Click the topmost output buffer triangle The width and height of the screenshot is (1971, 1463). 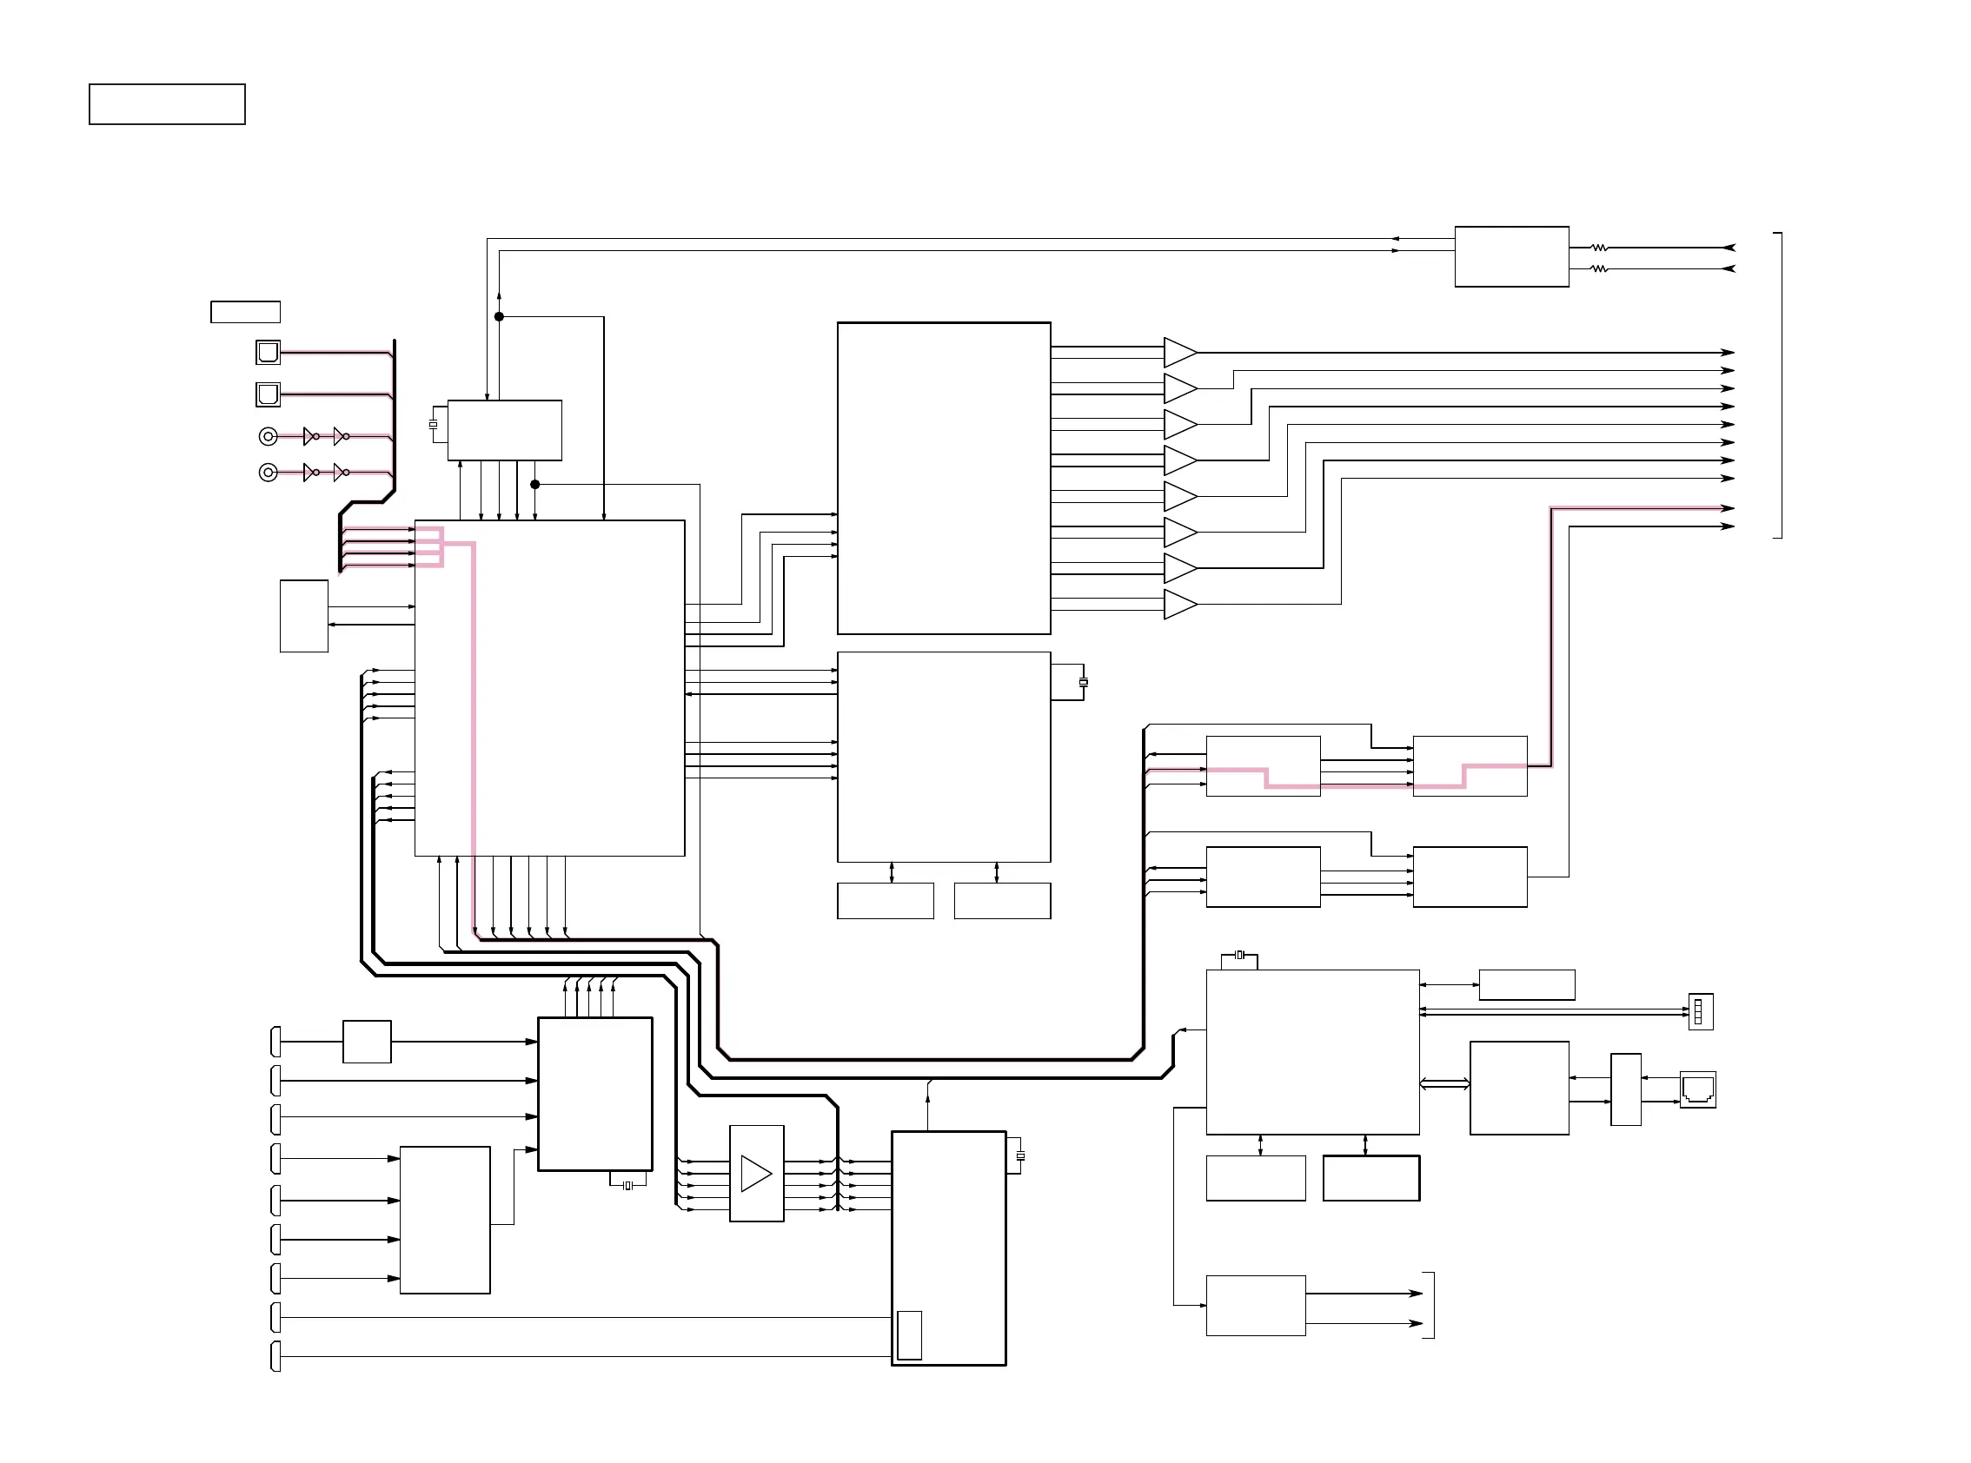(1179, 353)
